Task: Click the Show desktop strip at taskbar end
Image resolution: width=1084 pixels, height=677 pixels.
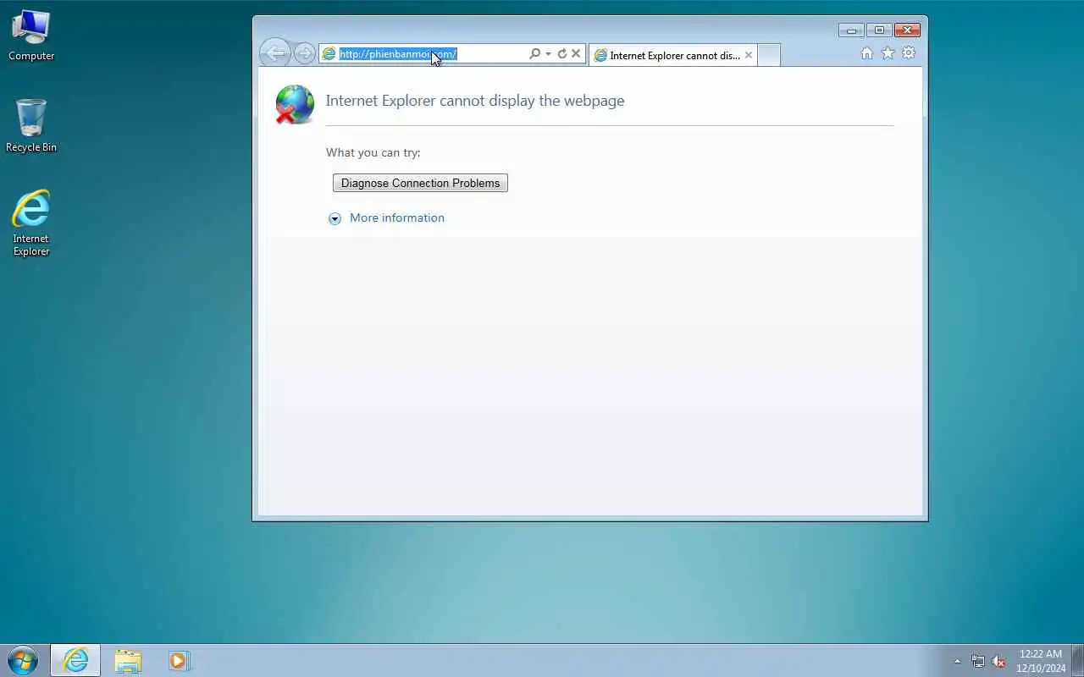Action: pyautogui.click(x=1078, y=660)
